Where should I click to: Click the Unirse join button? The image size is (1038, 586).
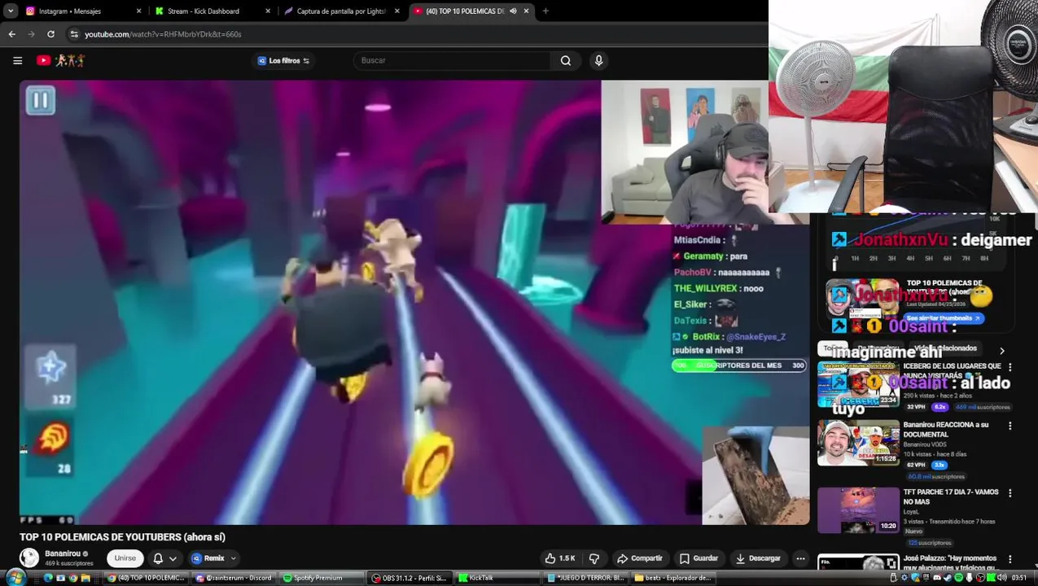125,558
